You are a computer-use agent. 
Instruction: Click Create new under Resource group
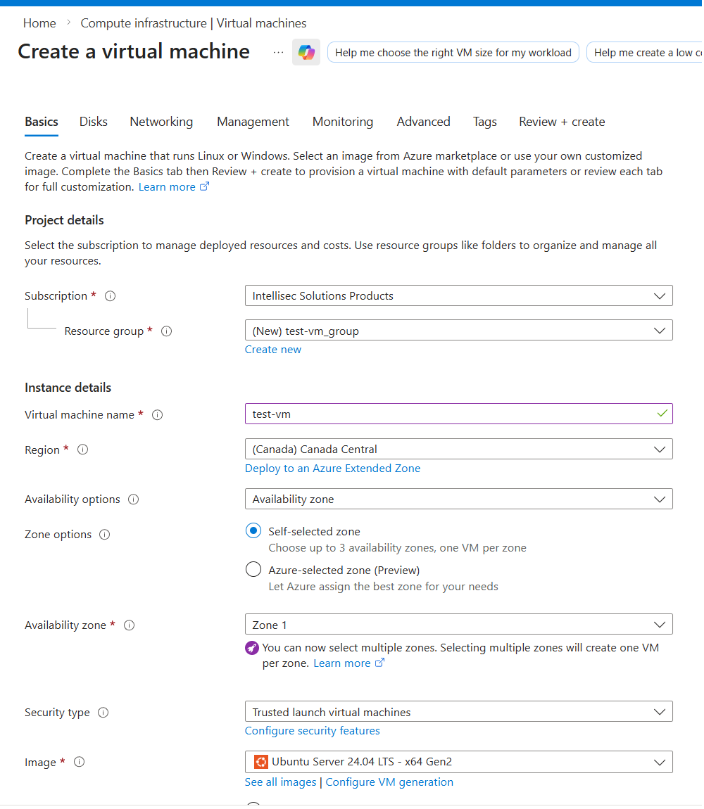pos(272,349)
